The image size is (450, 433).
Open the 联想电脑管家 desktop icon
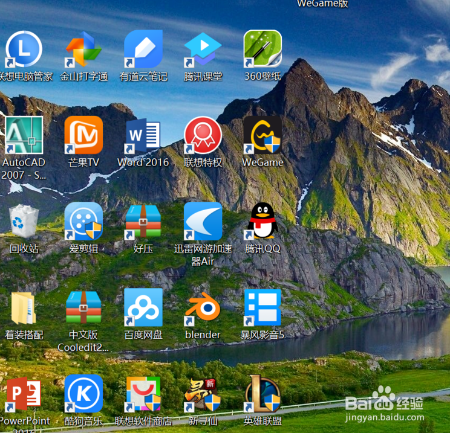[x=24, y=49]
